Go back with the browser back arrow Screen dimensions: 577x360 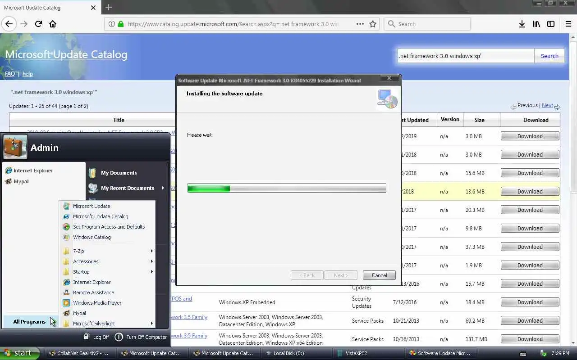click(x=9, y=24)
